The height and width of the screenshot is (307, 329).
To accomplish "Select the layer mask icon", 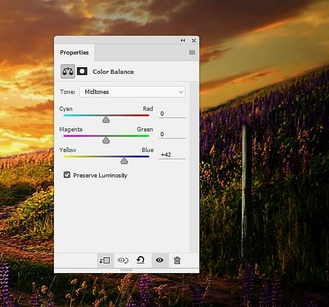I will coord(82,71).
